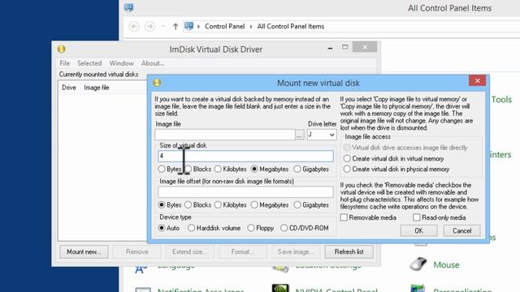The height and width of the screenshot is (292, 520).
Task: Maximize the ImDisk Virtual Disk Driver window
Action: point(345,47)
